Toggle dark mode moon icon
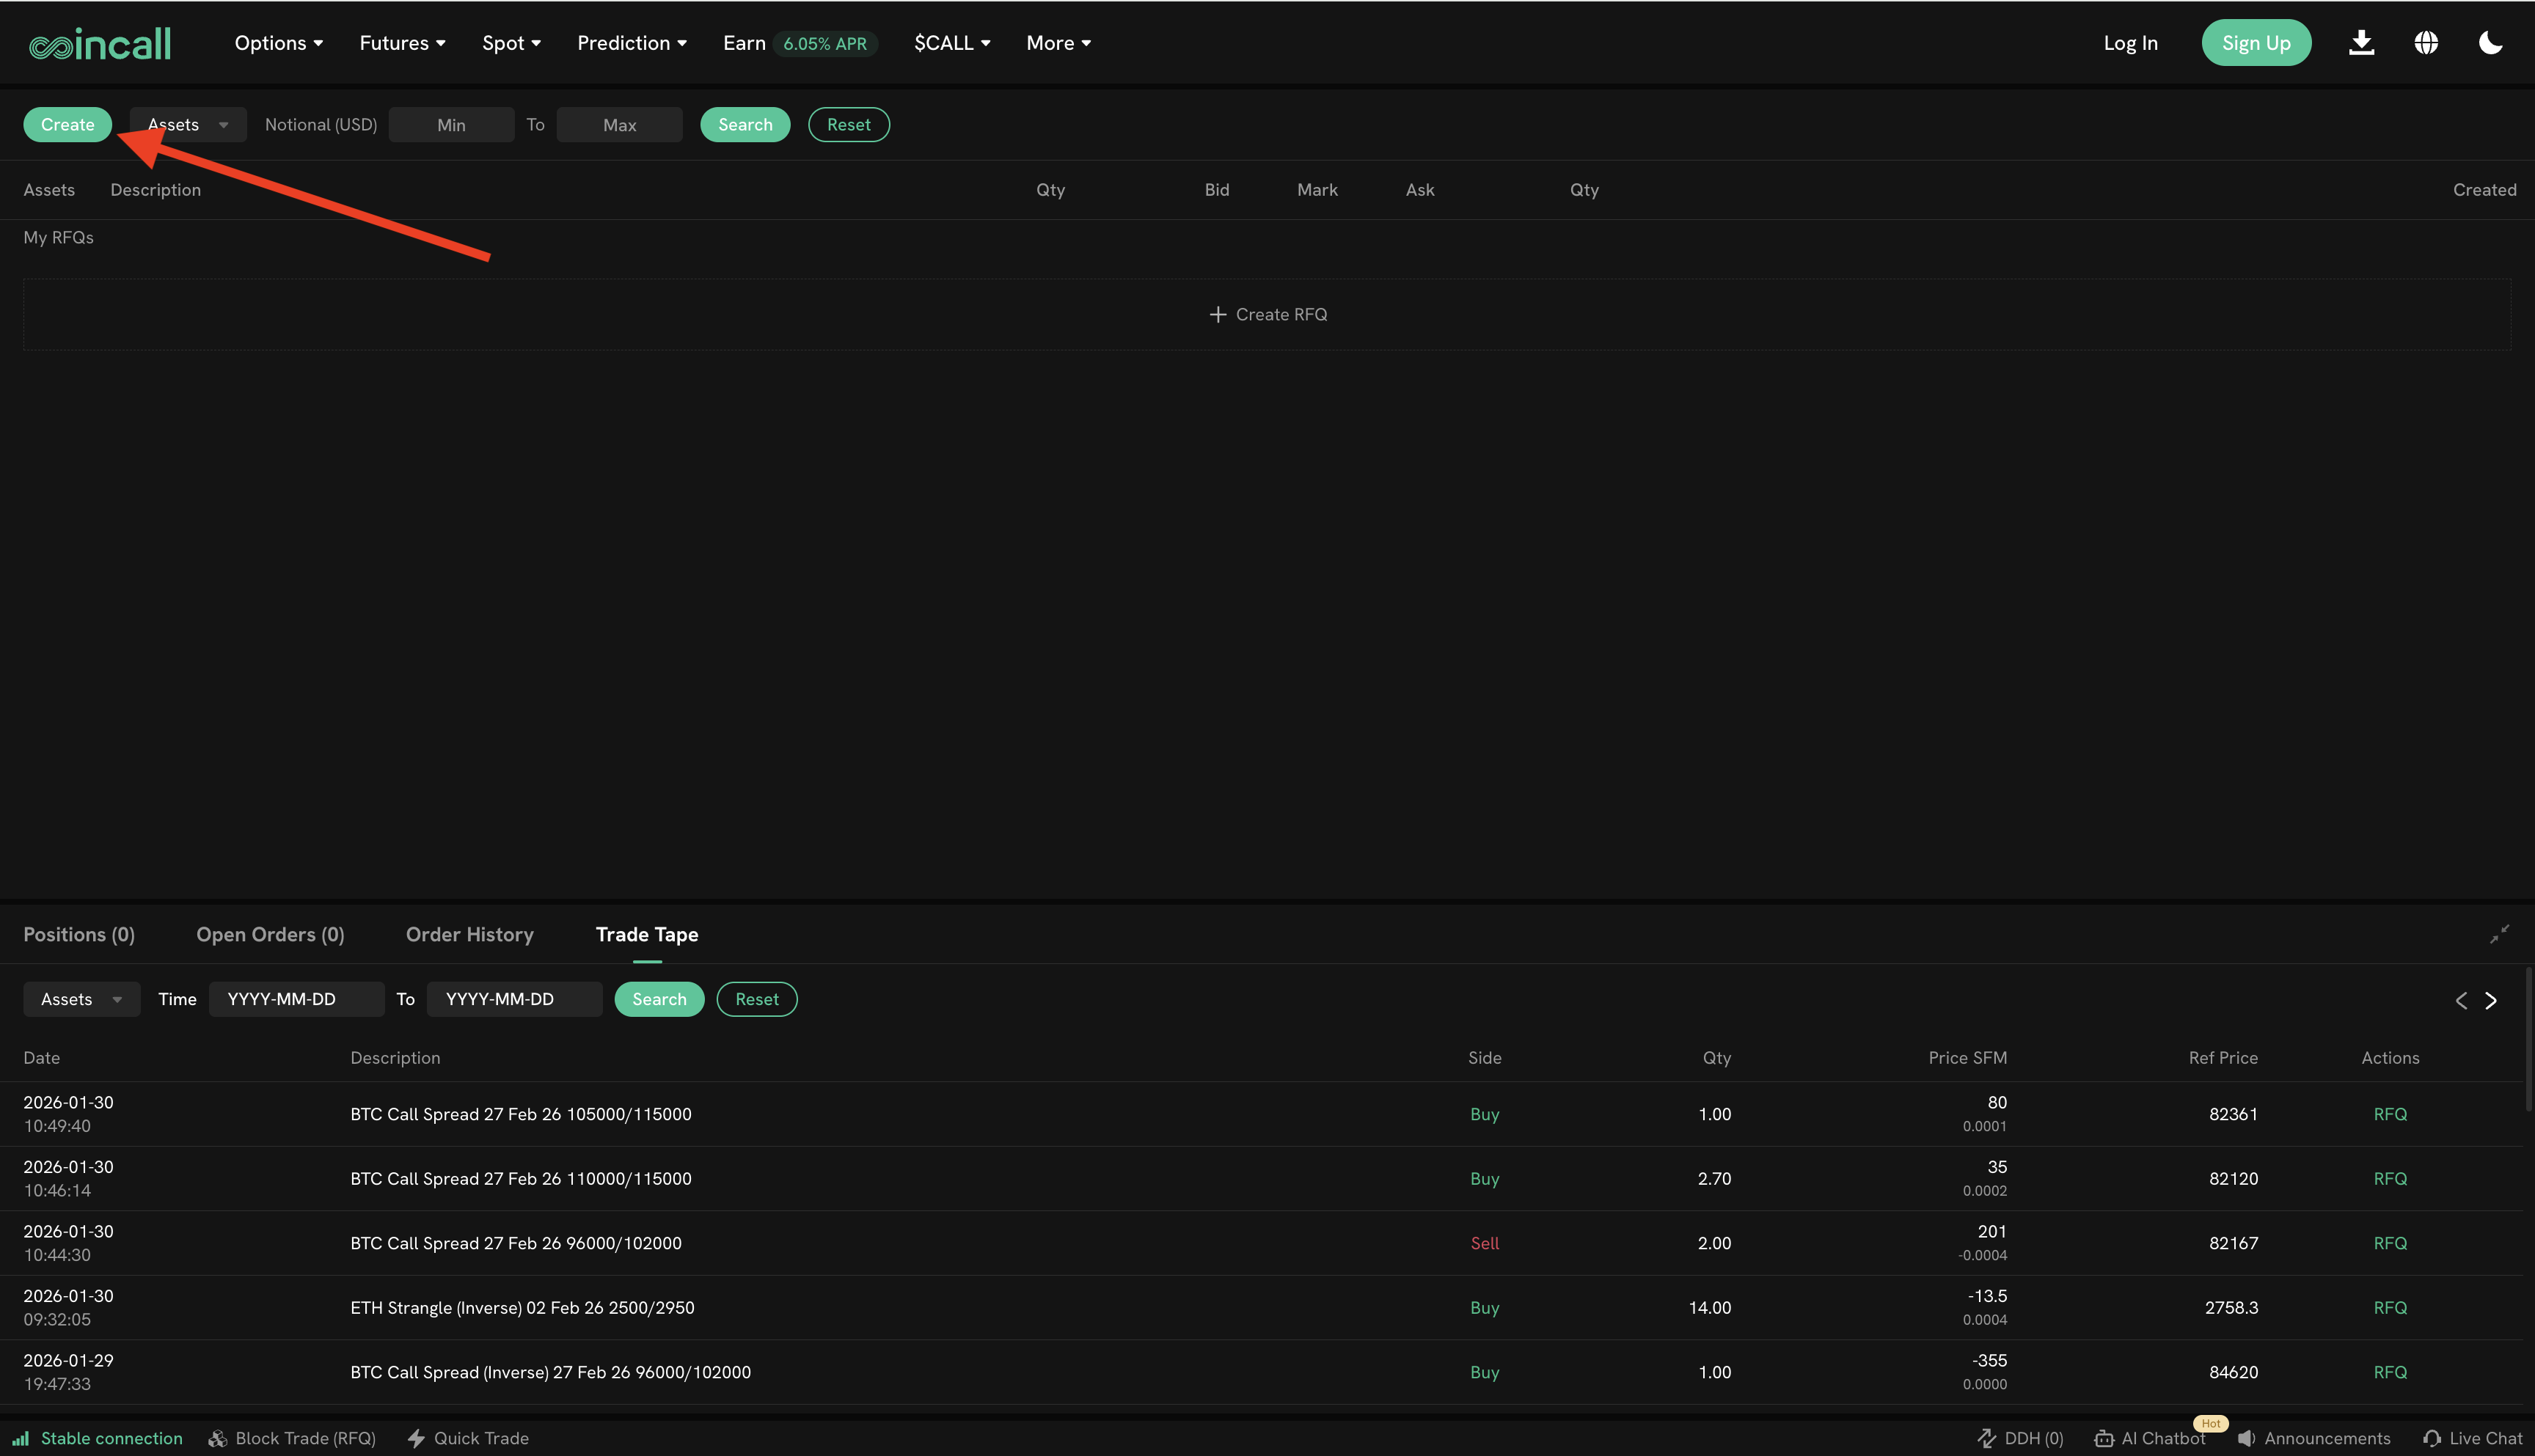 (x=2490, y=43)
